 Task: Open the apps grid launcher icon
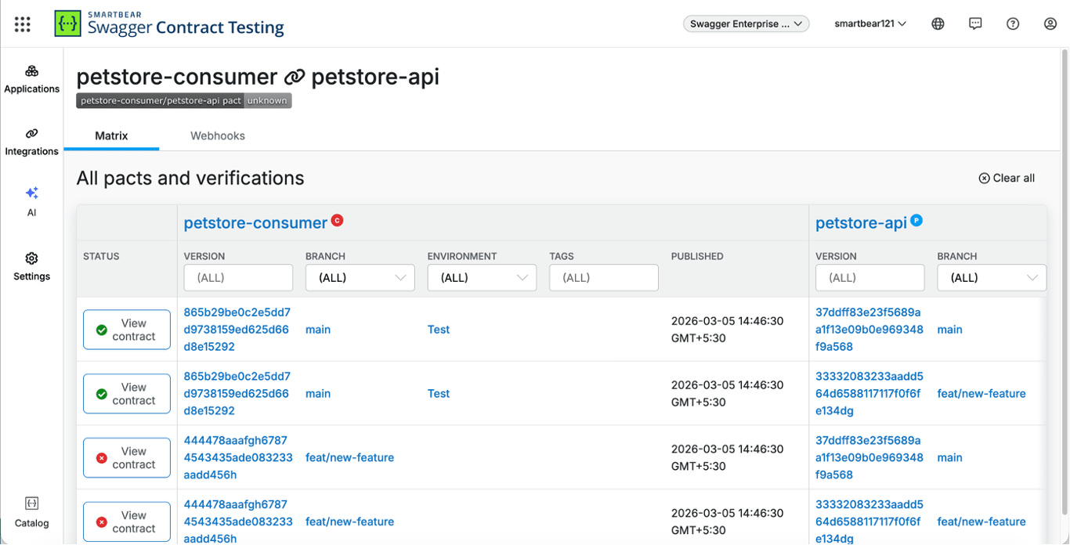[x=23, y=24]
